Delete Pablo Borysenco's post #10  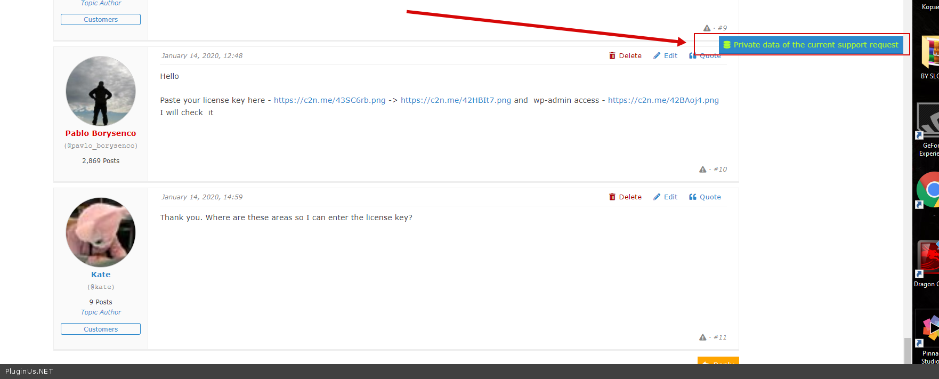coord(625,55)
